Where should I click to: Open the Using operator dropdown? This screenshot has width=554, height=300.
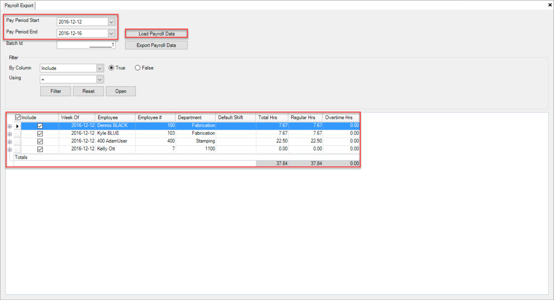click(100, 79)
